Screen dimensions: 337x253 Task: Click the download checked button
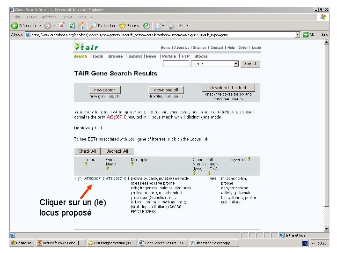[x=228, y=88]
